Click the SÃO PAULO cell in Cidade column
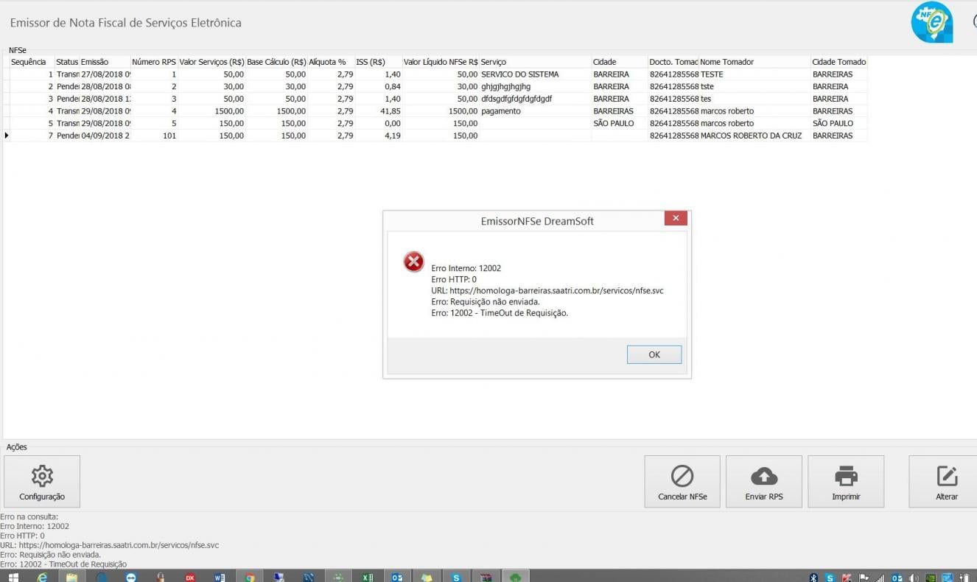The image size is (977, 582). [619, 124]
